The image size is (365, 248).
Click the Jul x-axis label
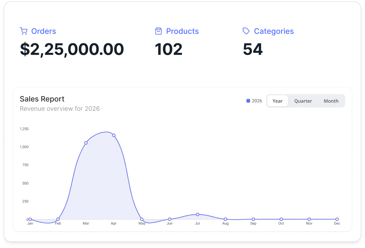click(x=197, y=223)
